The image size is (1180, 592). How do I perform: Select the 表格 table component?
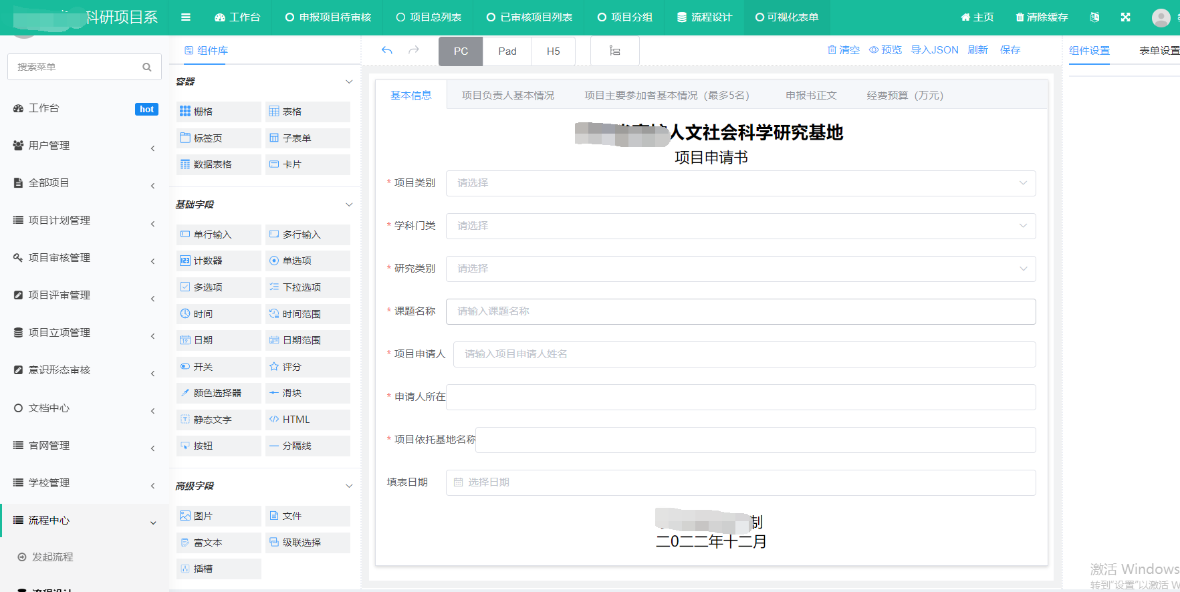308,112
